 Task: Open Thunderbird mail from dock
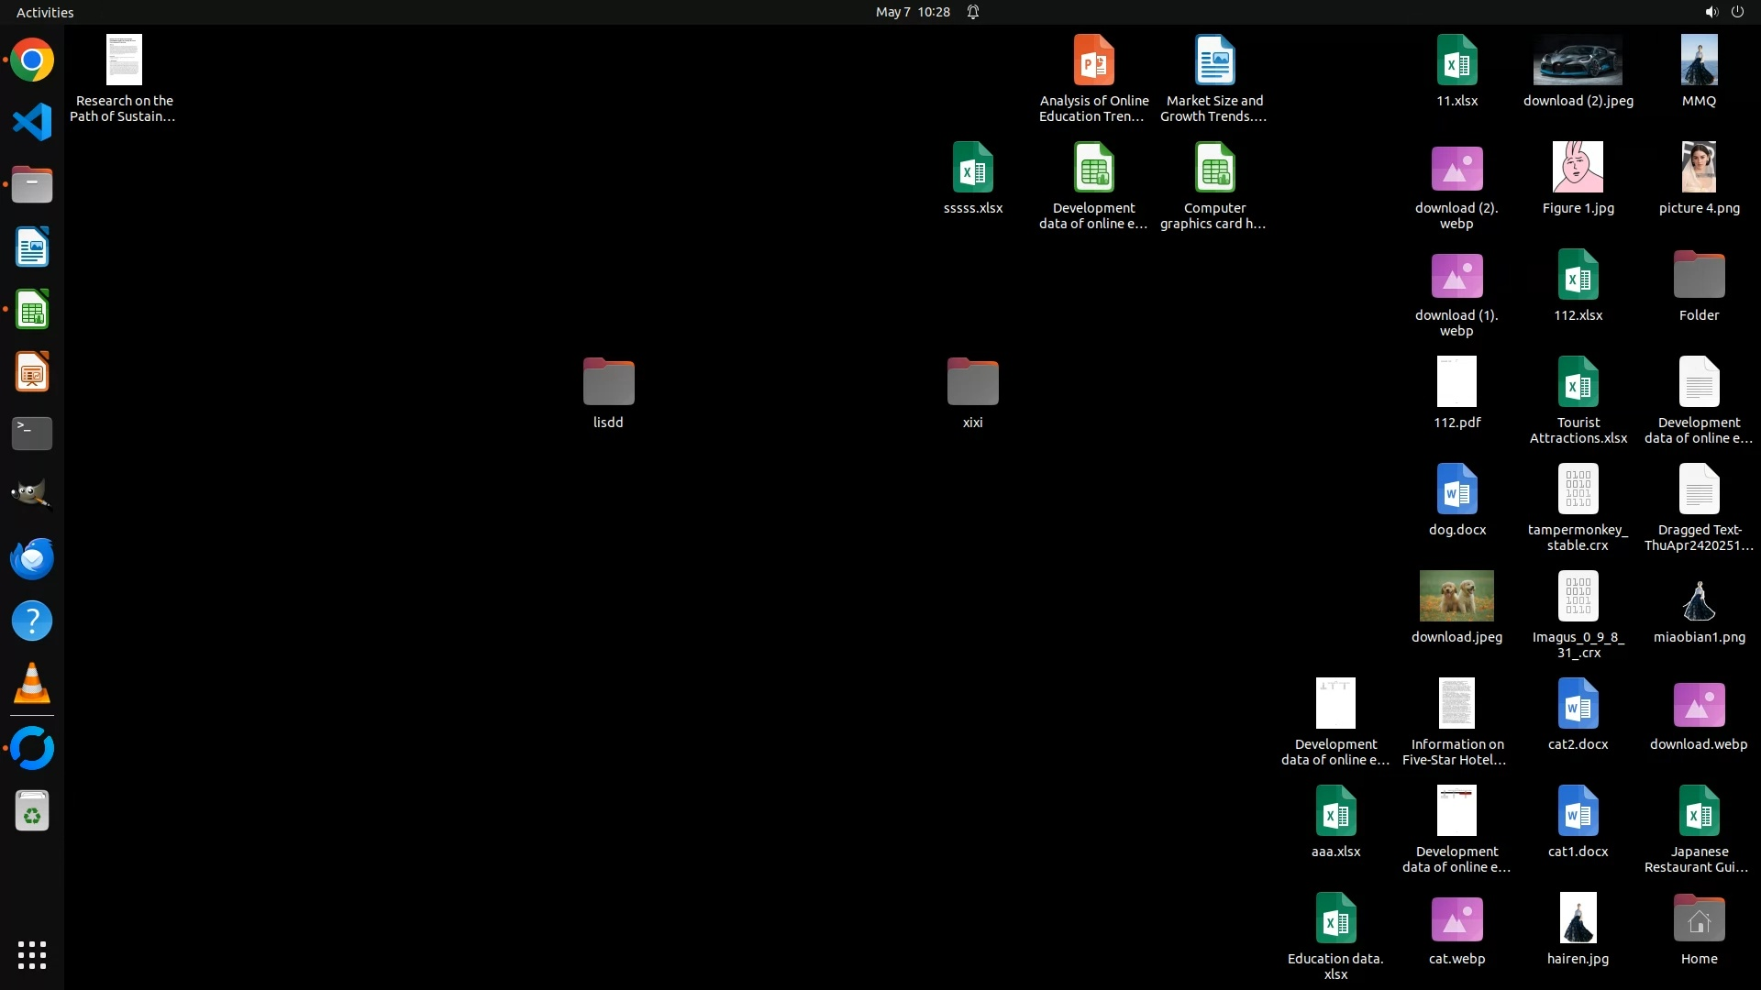[32, 558]
